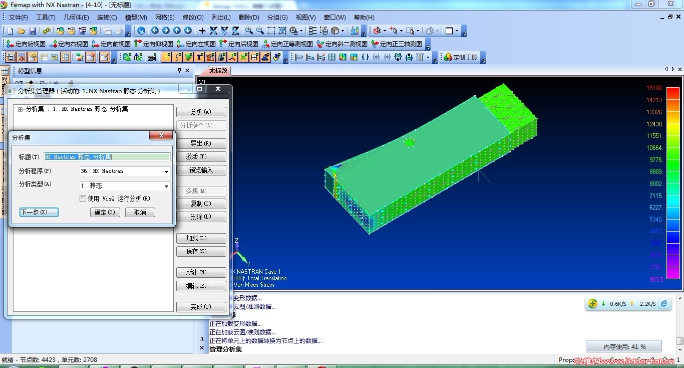Enable 使用 VisQ 运行分析 checkbox

pos(83,199)
